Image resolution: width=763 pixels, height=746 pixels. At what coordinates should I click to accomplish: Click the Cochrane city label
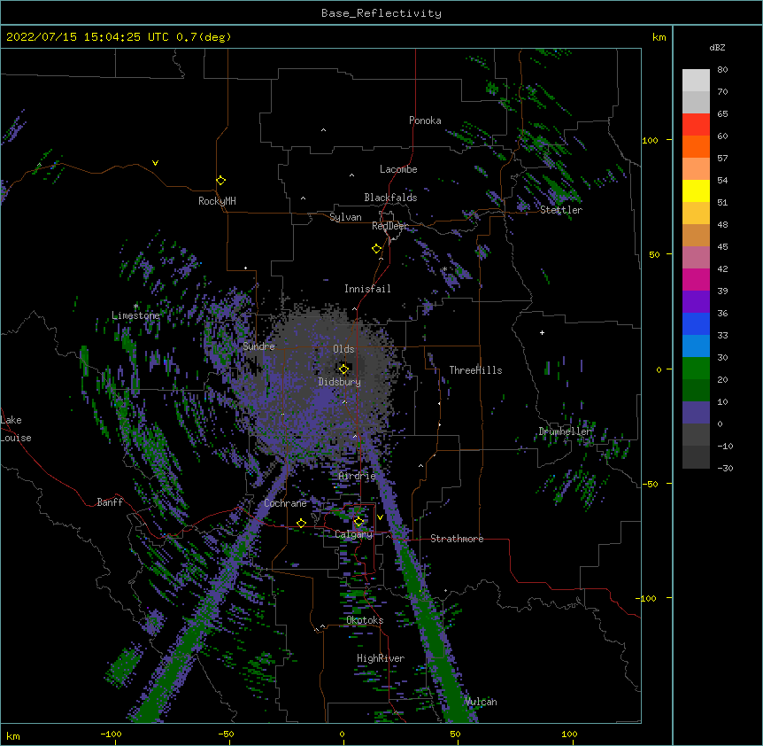(285, 503)
